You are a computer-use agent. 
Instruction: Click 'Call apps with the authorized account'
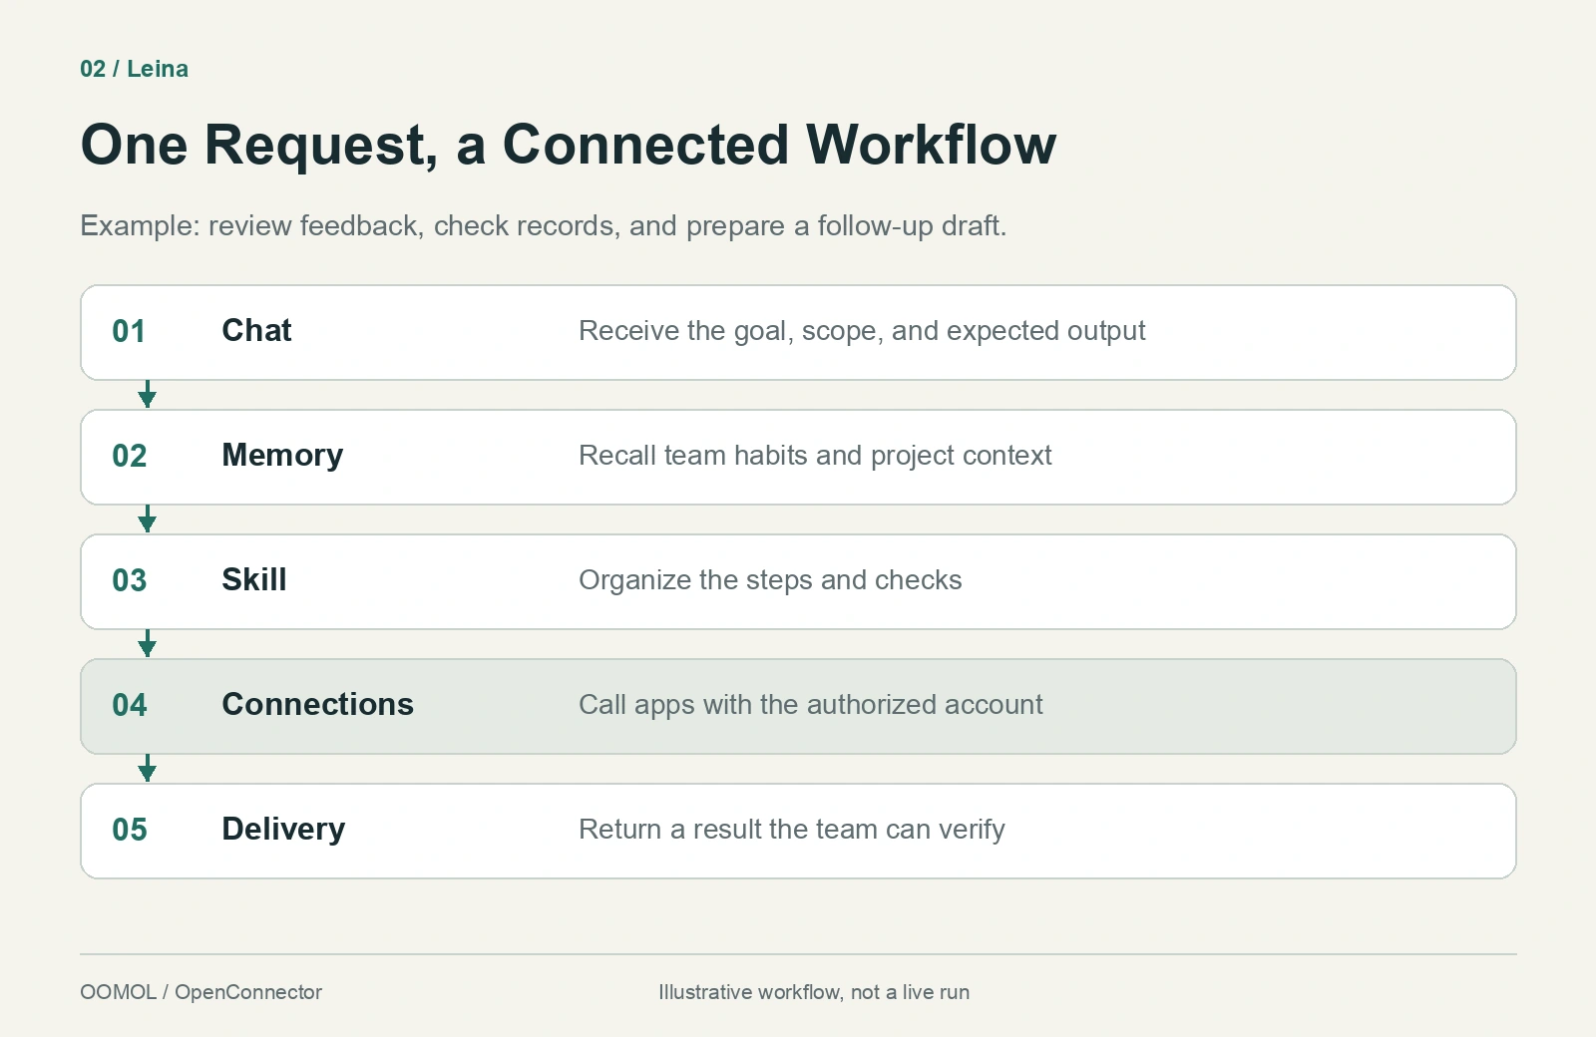(811, 705)
